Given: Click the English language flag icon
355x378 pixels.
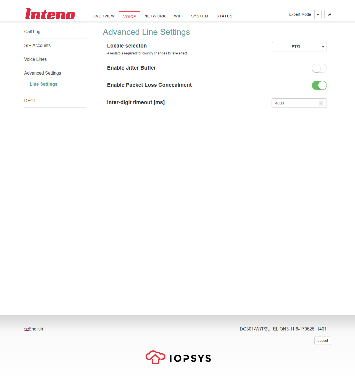Looking at the screenshot, I should [27, 329].
